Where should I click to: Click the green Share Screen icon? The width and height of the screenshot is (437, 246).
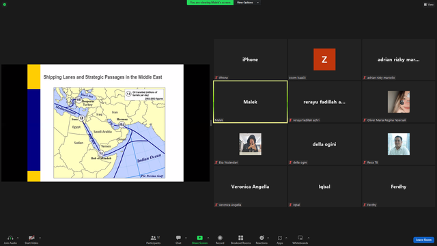click(200, 238)
